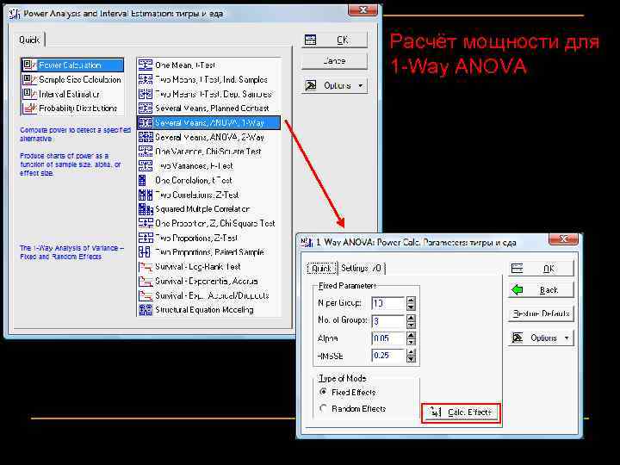Decrease N per Group with down arrow
Image resolution: width=620 pixels, height=465 pixels.
pos(411,307)
